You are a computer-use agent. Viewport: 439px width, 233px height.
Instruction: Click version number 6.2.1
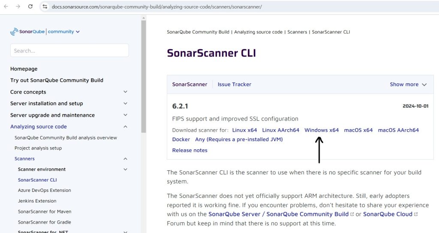[x=180, y=106]
